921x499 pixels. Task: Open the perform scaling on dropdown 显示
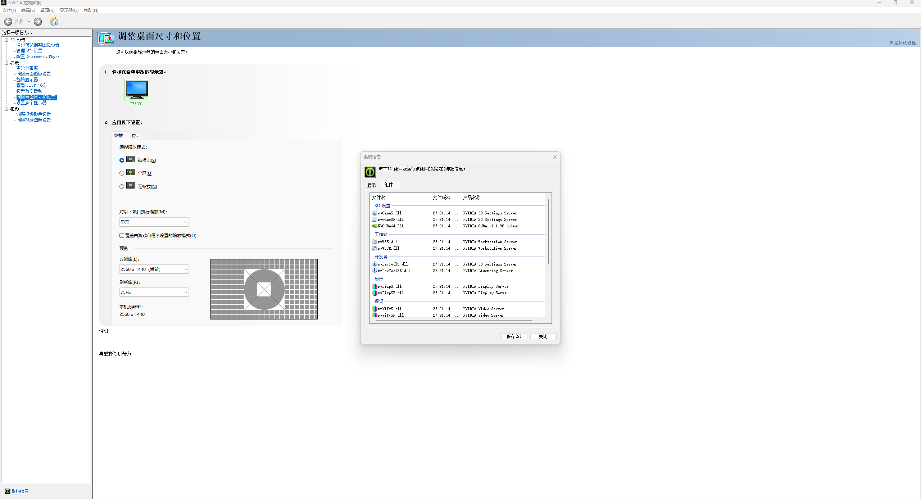coord(154,222)
